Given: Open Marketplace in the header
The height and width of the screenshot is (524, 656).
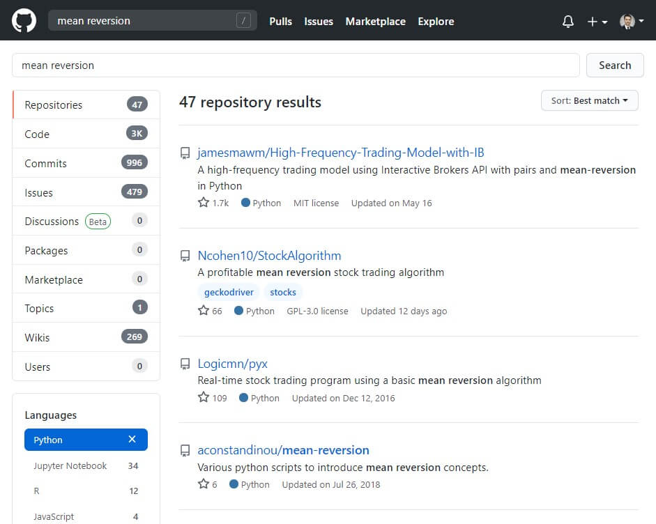Looking at the screenshot, I should (375, 22).
